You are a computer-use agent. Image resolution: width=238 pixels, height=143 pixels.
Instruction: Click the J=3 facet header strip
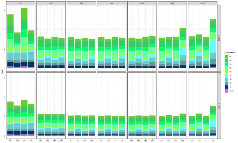coord(81,3)
